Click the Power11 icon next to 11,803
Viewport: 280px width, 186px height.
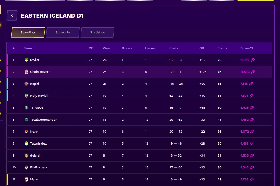[x=253, y=72]
